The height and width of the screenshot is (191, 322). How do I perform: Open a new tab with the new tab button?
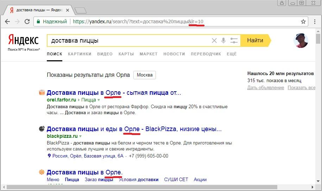coord(80,11)
